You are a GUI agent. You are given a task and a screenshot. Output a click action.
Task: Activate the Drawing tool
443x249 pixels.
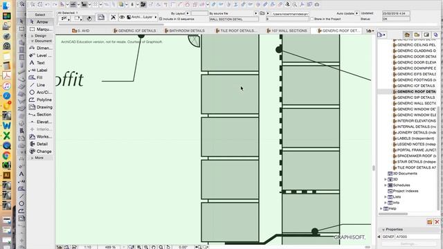(40, 107)
